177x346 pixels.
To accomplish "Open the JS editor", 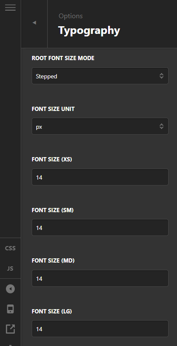I will [x=10, y=268].
